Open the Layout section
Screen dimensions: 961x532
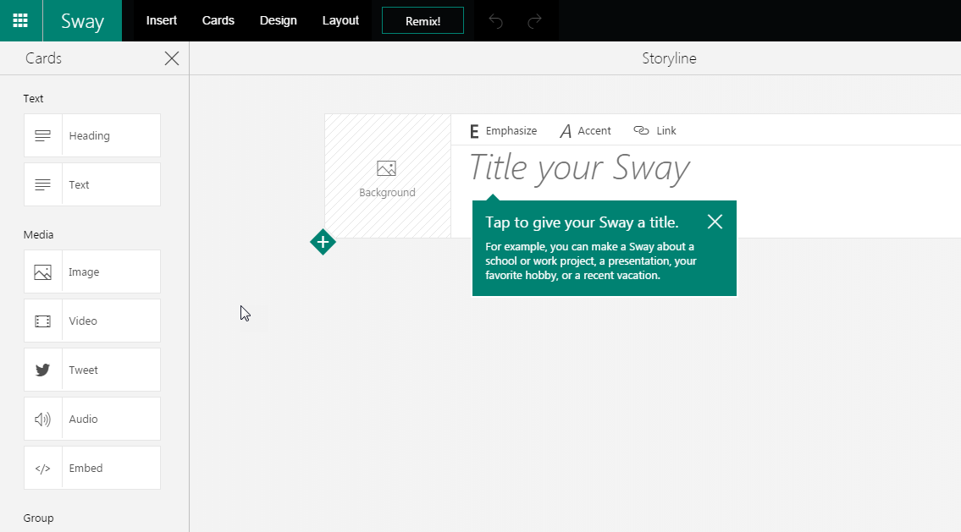[340, 19]
